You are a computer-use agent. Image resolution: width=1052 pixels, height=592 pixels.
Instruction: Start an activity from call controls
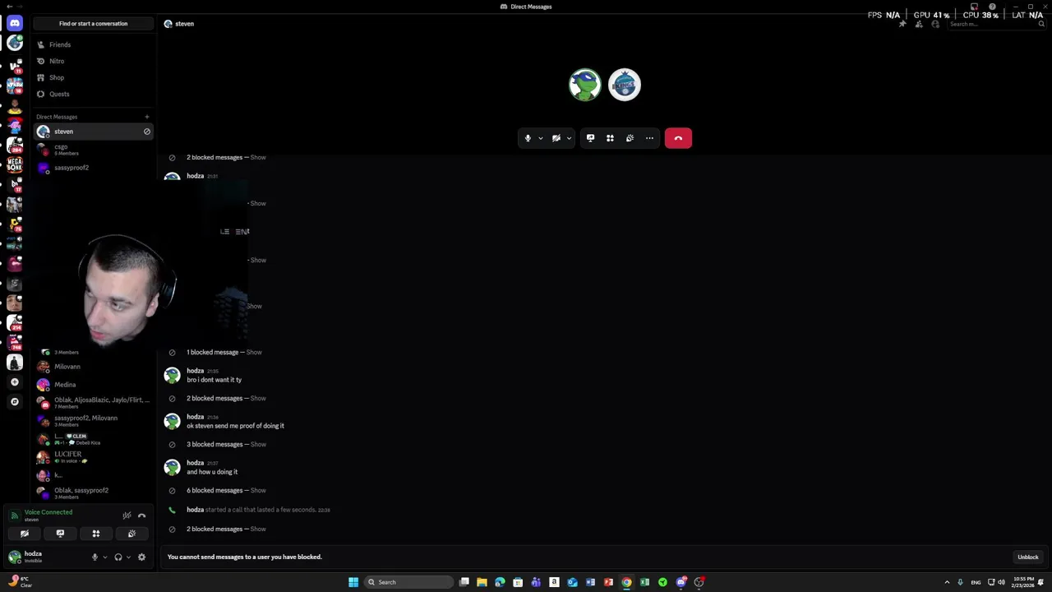[x=610, y=138]
